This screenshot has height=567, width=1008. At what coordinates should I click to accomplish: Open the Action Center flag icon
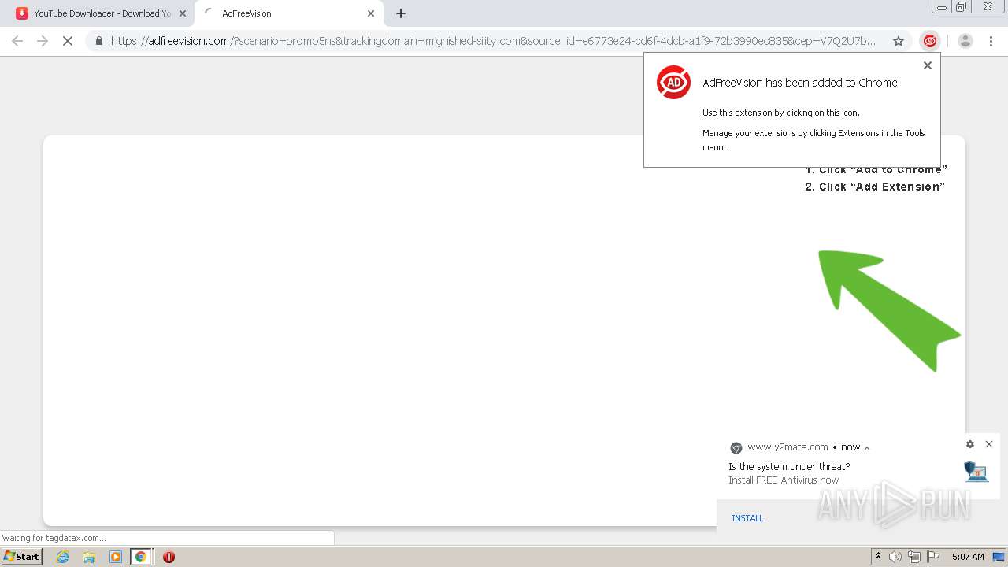click(933, 557)
